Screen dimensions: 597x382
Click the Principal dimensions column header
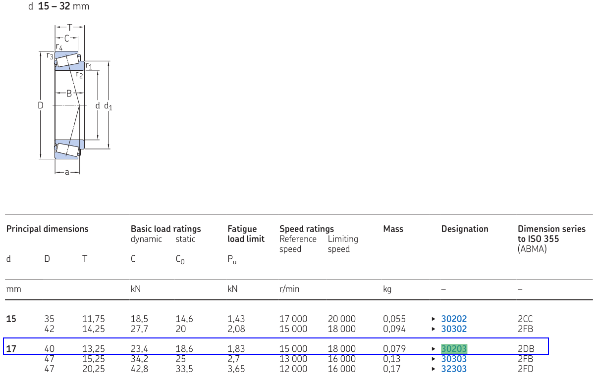[47, 229]
